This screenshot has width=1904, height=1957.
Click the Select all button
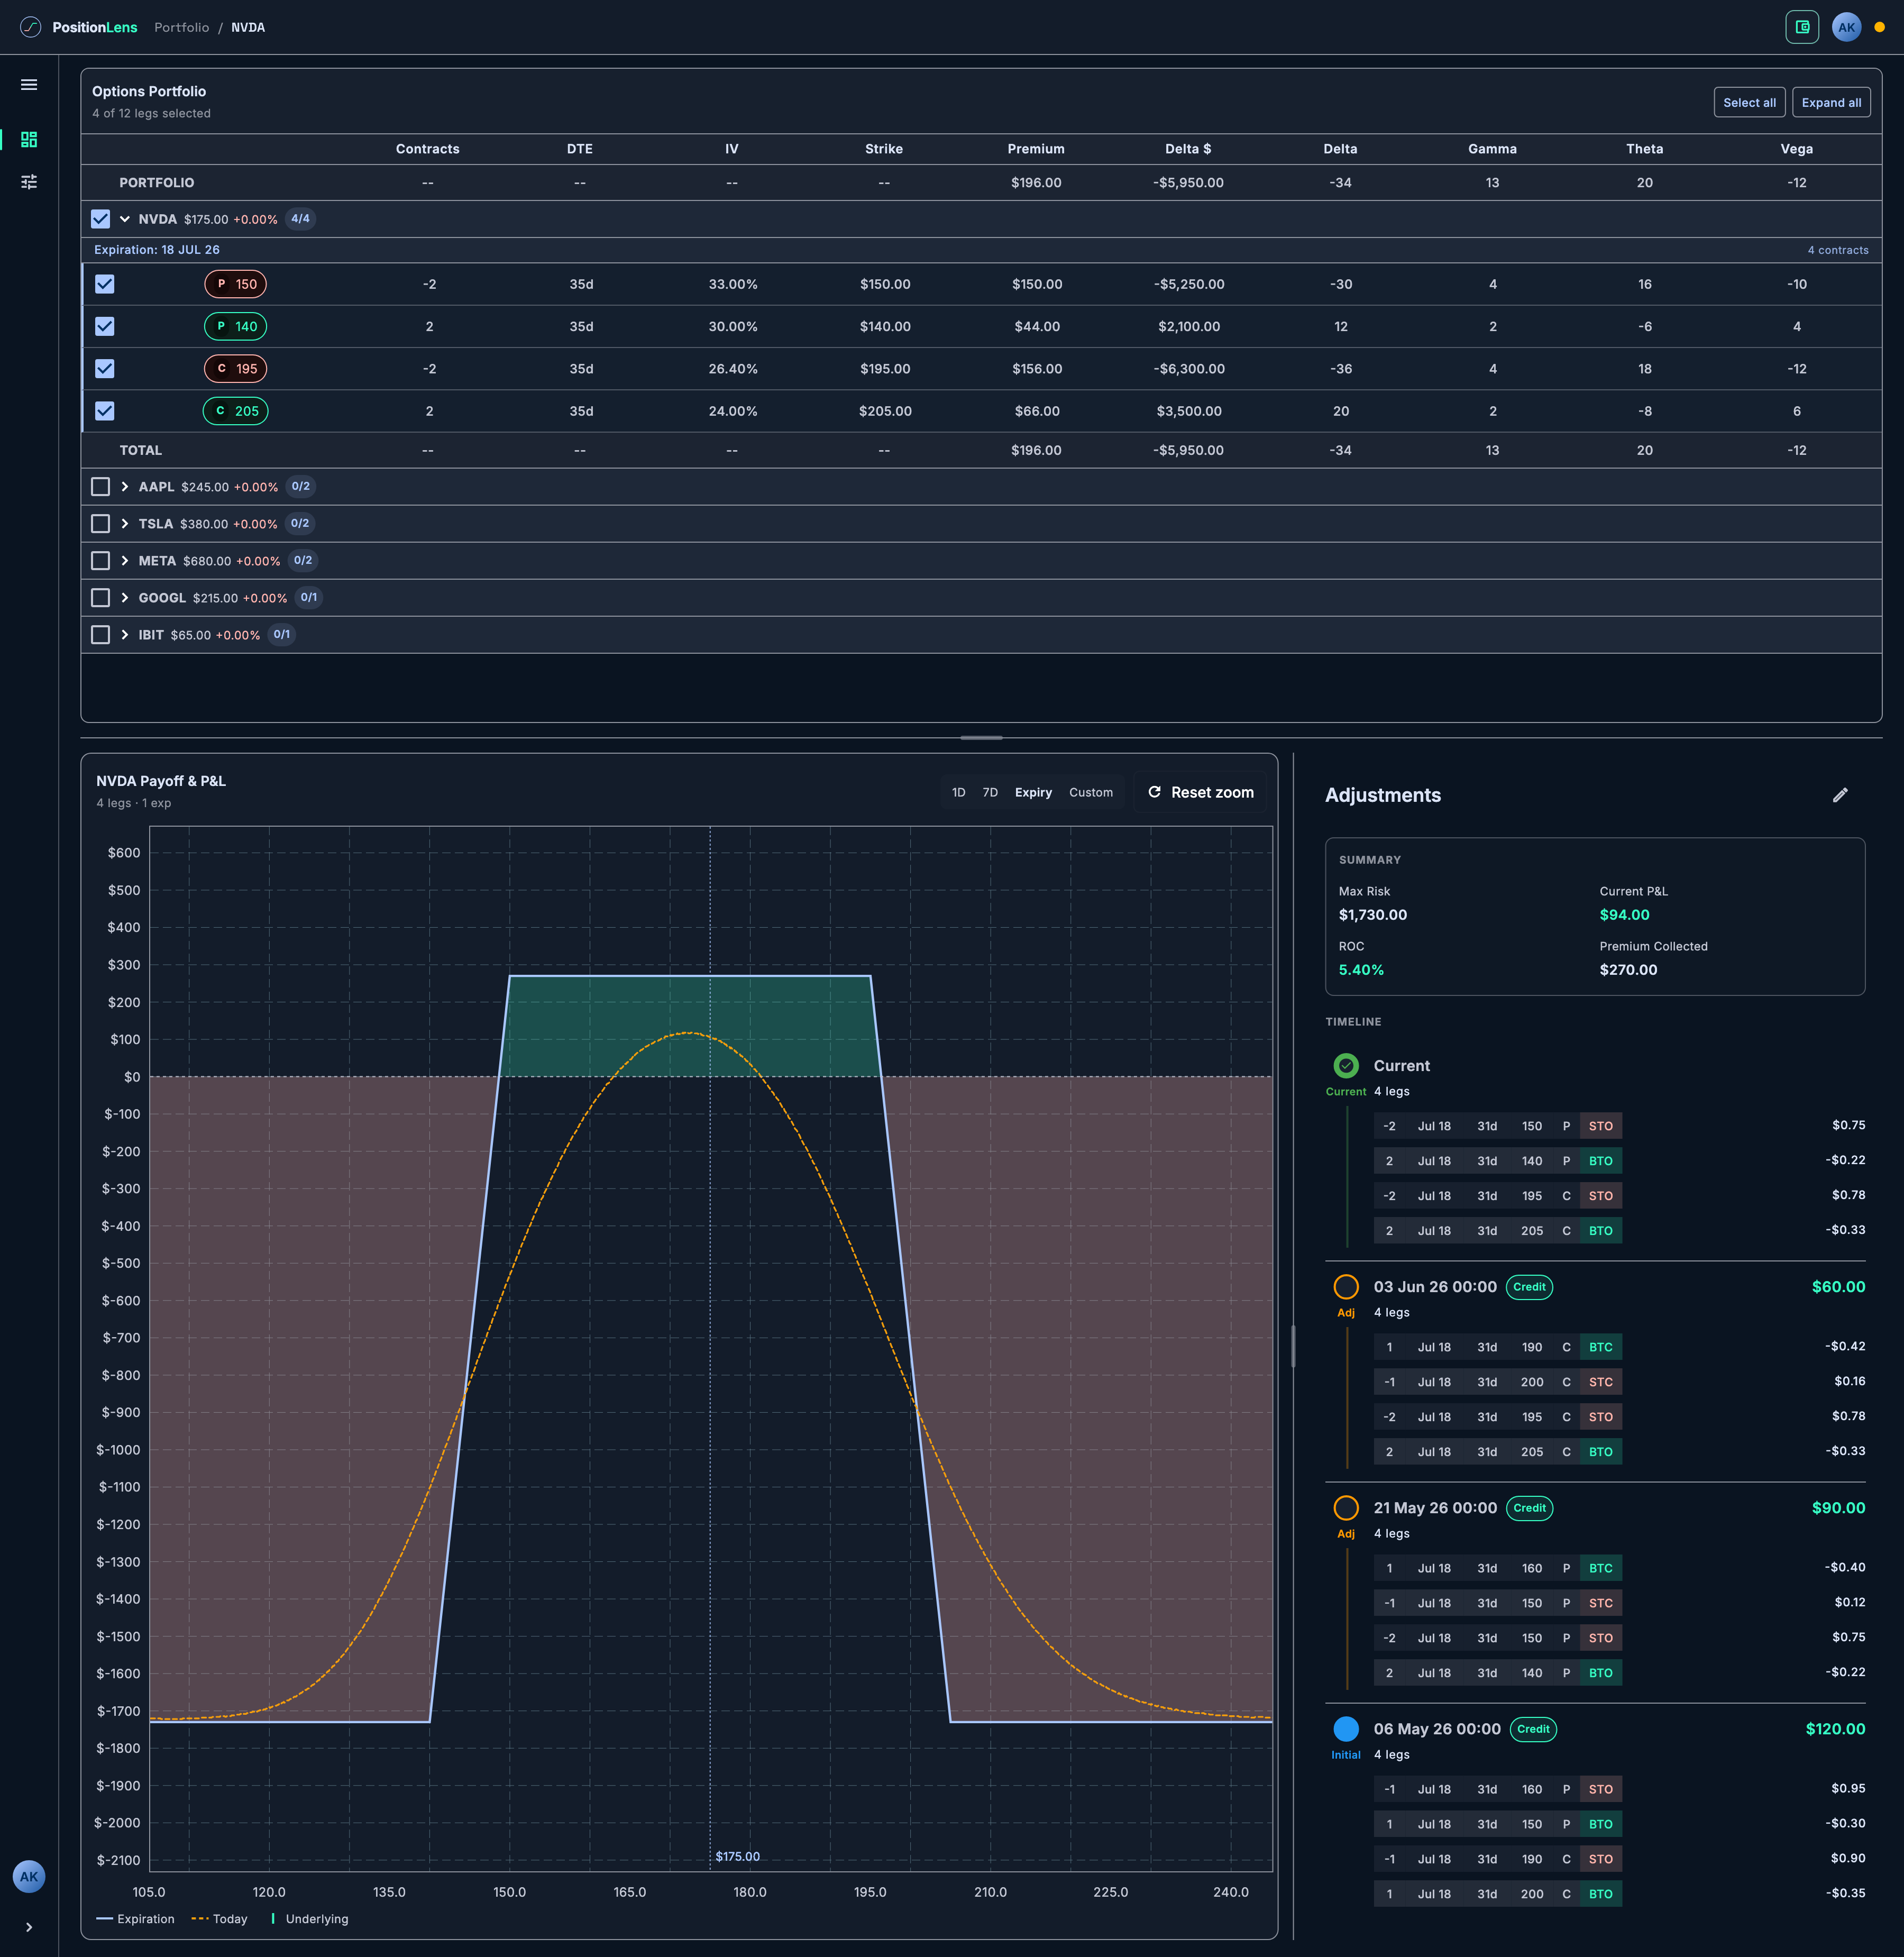(1749, 103)
